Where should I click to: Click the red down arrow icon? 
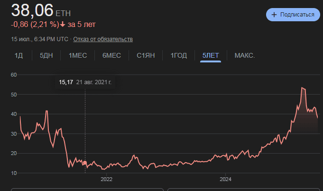[63, 24]
